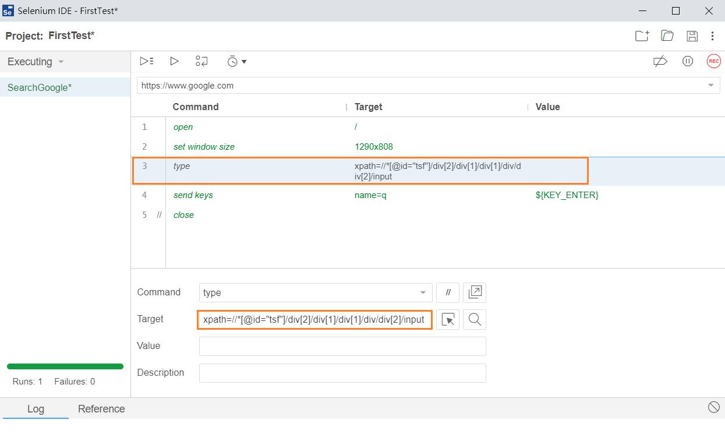
Task: Run all tests in suite
Action: click(147, 61)
